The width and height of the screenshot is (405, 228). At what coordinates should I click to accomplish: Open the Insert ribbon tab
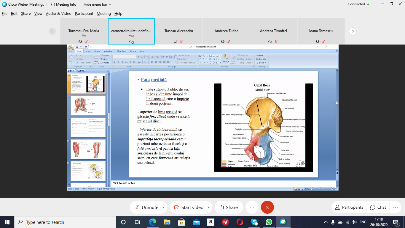pos(88,51)
